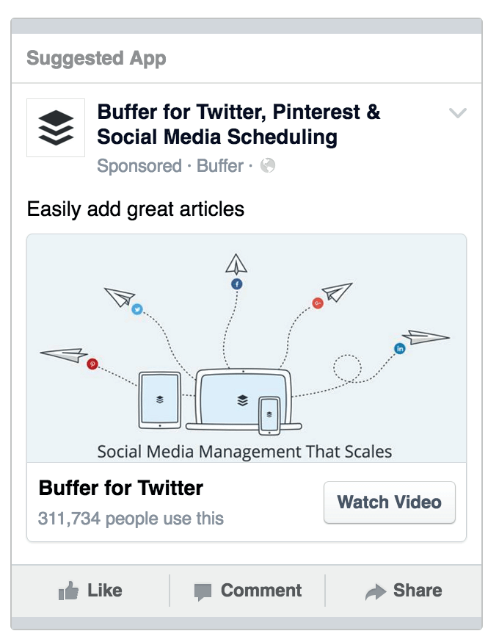Click the Suggested App header

click(x=96, y=58)
